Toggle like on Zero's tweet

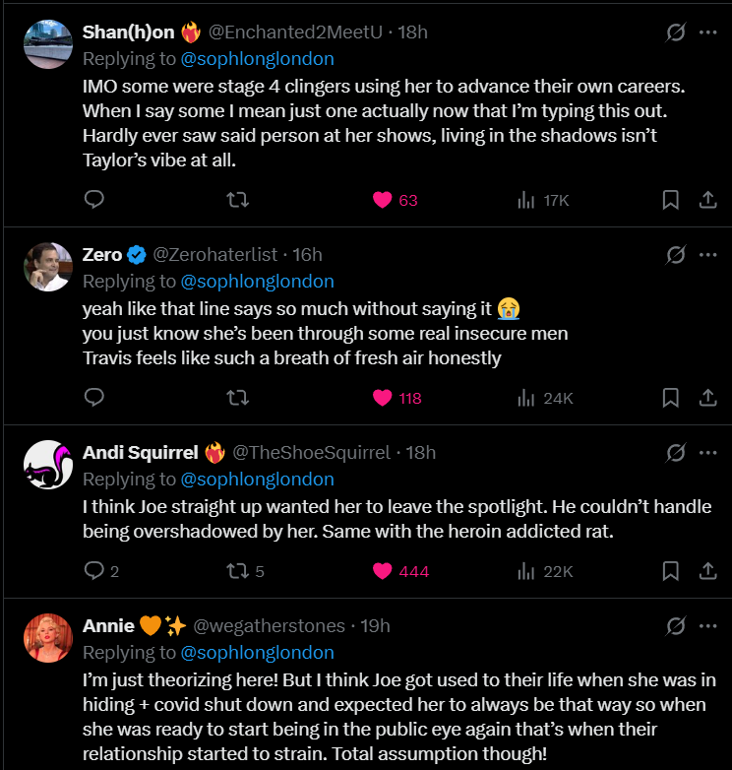tap(383, 398)
